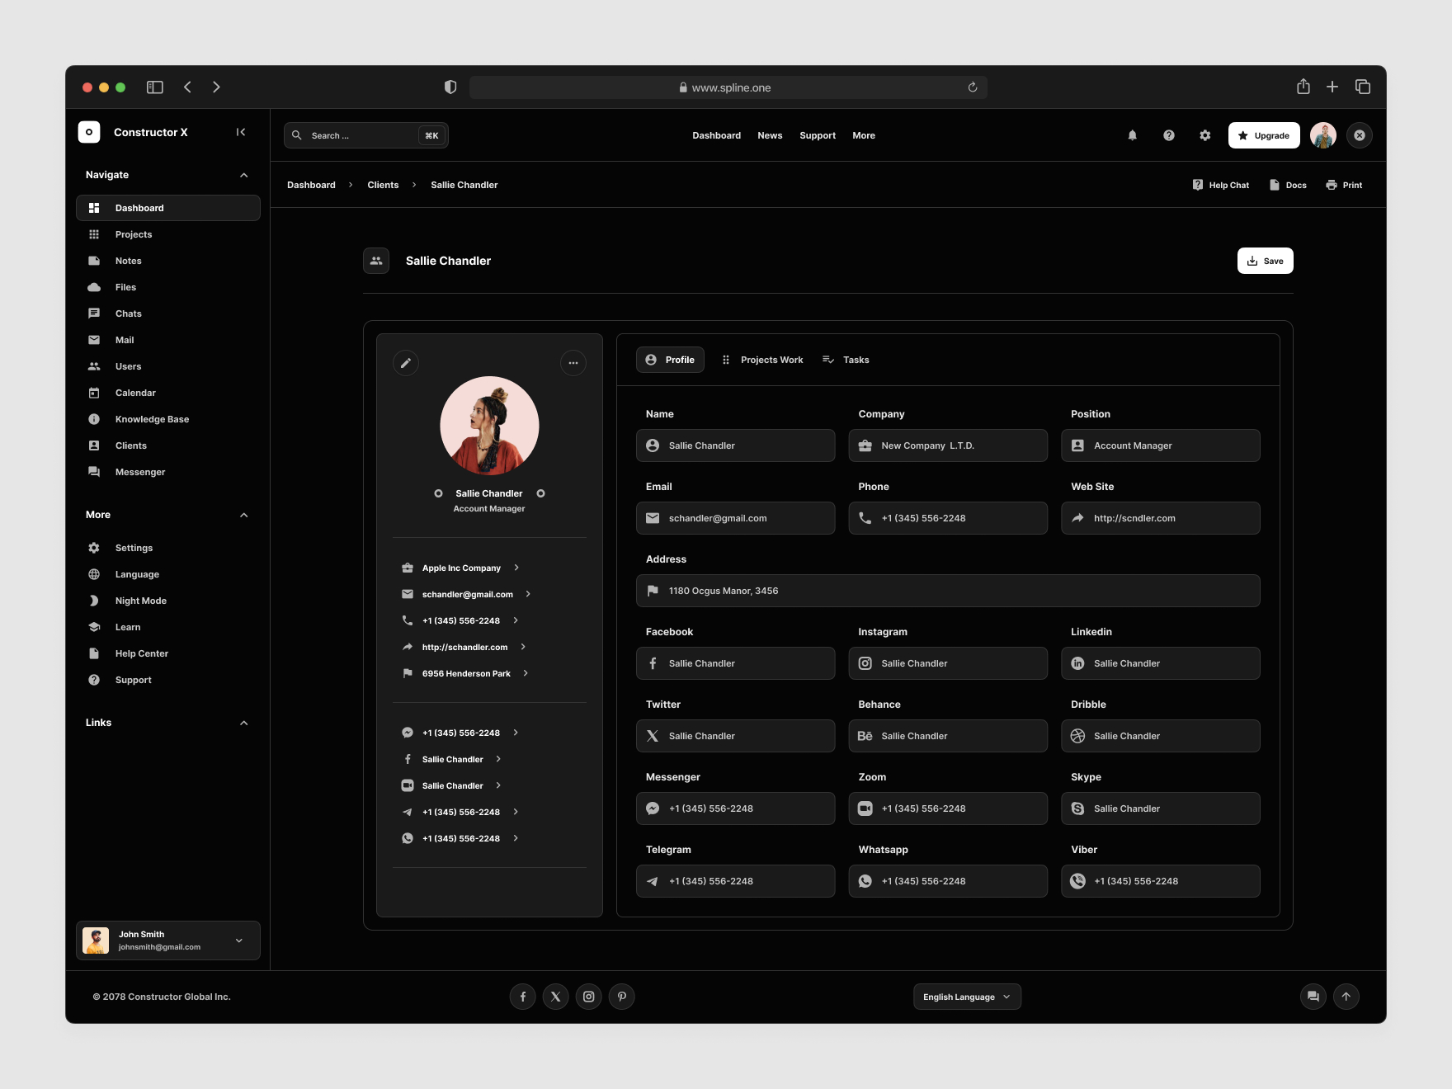Open the help question mark icon in header
Image resolution: width=1452 pixels, height=1089 pixels.
(x=1168, y=135)
